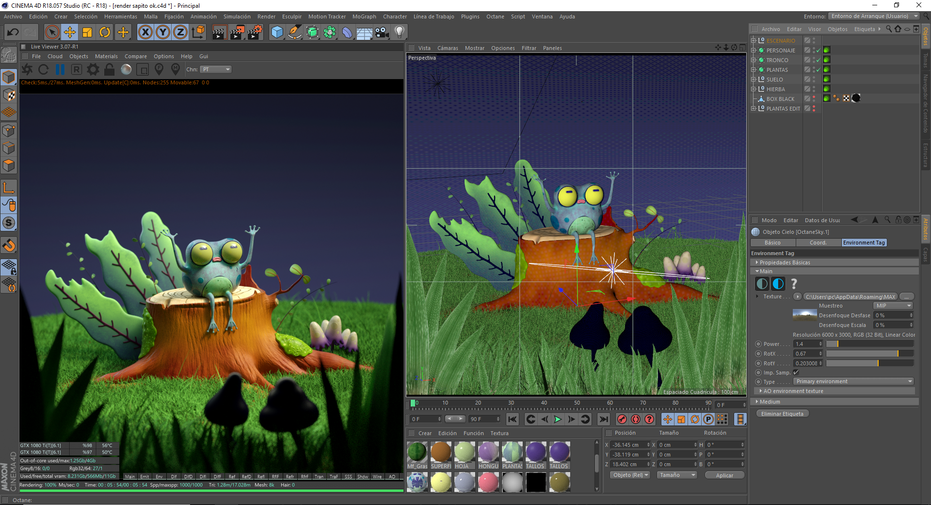The width and height of the screenshot is (931, 505).
Task: Toggle visibility dots of BOX BLACK
Action: tap(814, 99)
